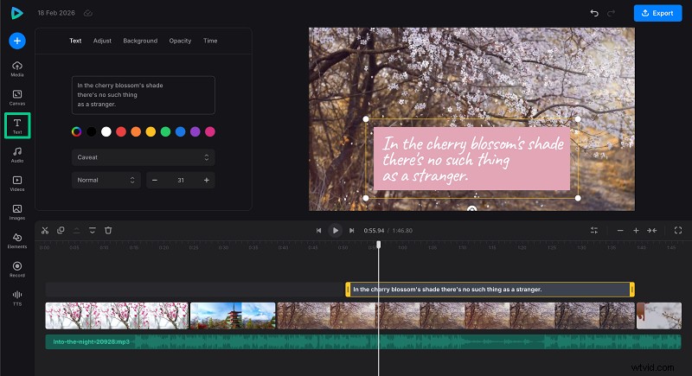Open the TTS sidebar panel
This screenshot has height=376, width=692.
tap(17, 298)
